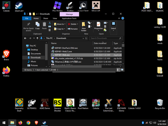The height and width of the screenshot is (126, 168).
Task: Click the Refresh icon beside the address bar
Action: click(x=86, y=38)
